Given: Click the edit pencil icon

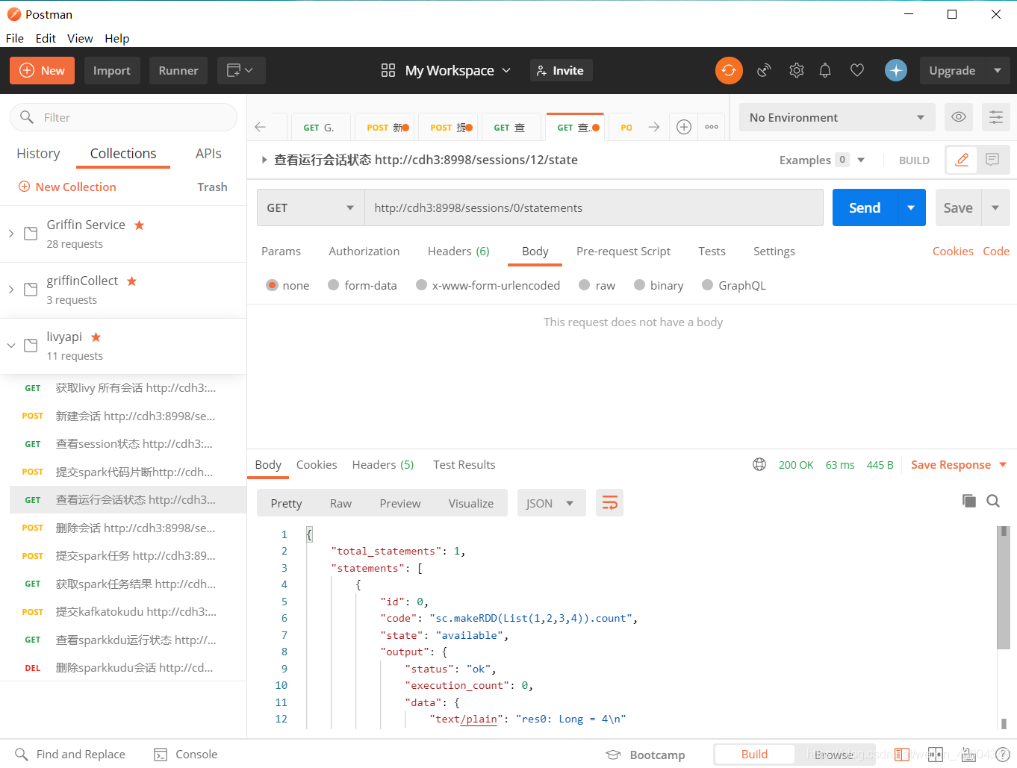Looking at the screenshot, I should 962,160.
